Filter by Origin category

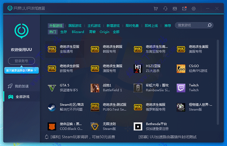point(104,32)
